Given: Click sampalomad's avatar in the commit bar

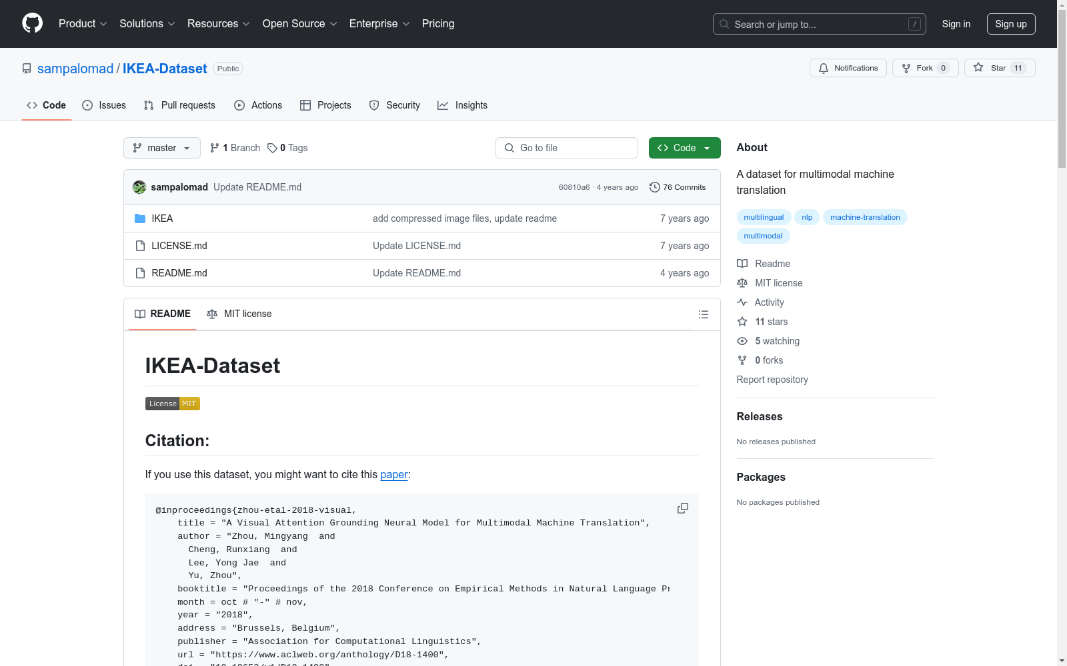Looking at the screenshot, I should click(x=139, y=187).
